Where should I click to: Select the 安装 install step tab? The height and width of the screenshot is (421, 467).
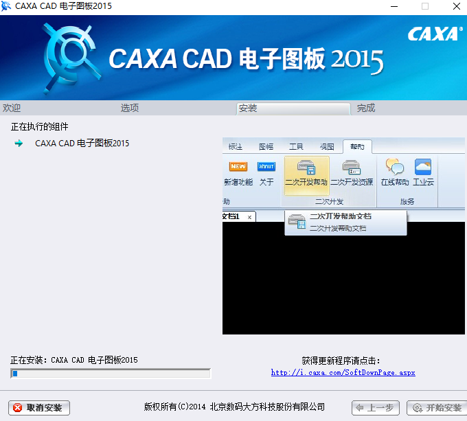click(x=293, y=109)
